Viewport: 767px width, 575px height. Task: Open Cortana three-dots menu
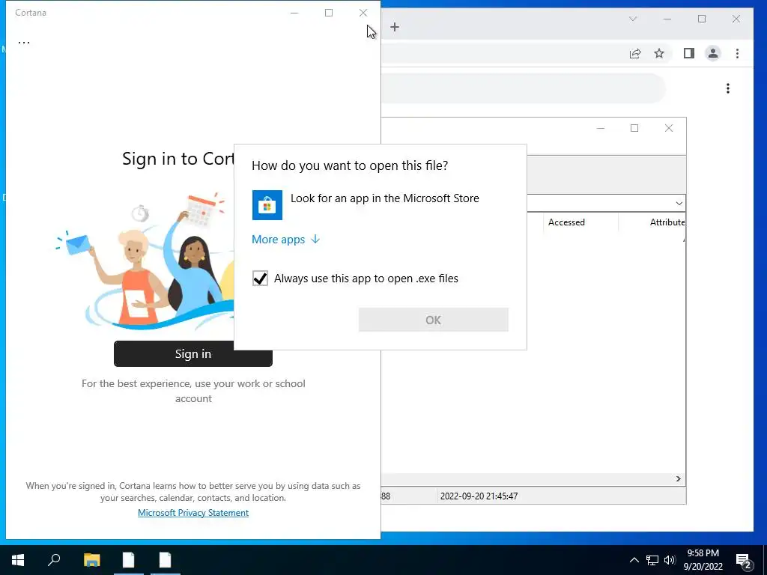pyautogui.click(x=24, y=42)
